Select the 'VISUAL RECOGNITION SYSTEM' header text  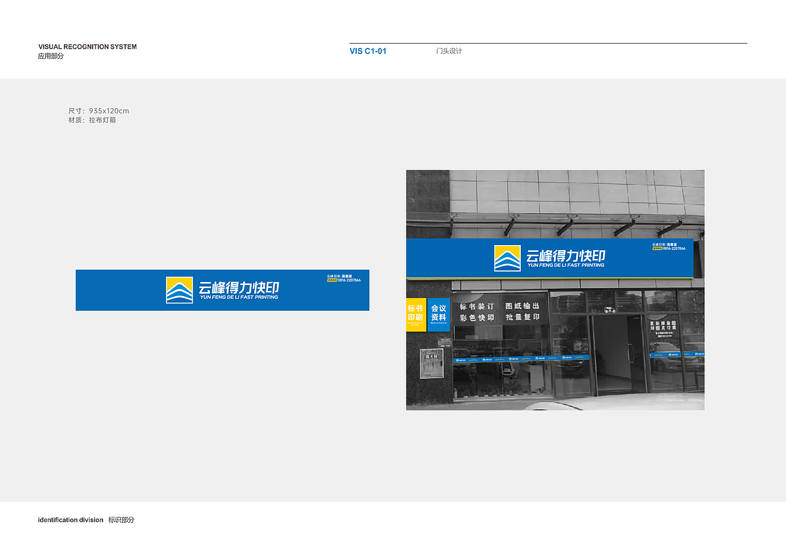[x=88, y=47]
